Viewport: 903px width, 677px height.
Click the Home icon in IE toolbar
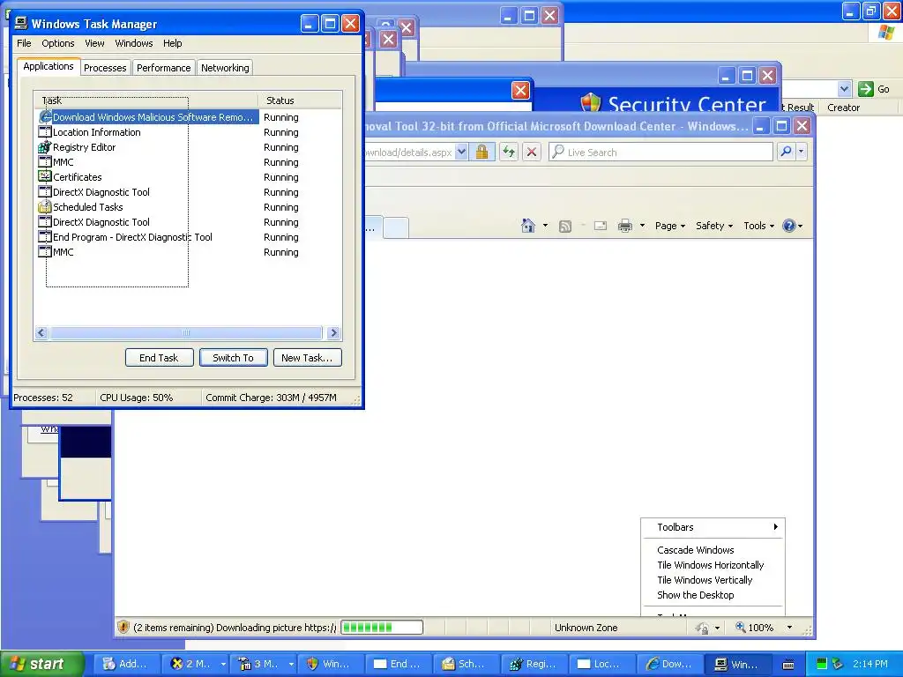tap(528, 226)
